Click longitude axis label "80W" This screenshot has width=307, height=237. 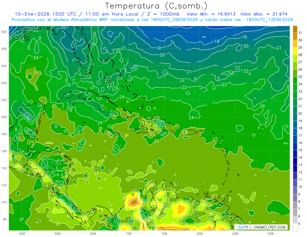(x=93, y=233)
